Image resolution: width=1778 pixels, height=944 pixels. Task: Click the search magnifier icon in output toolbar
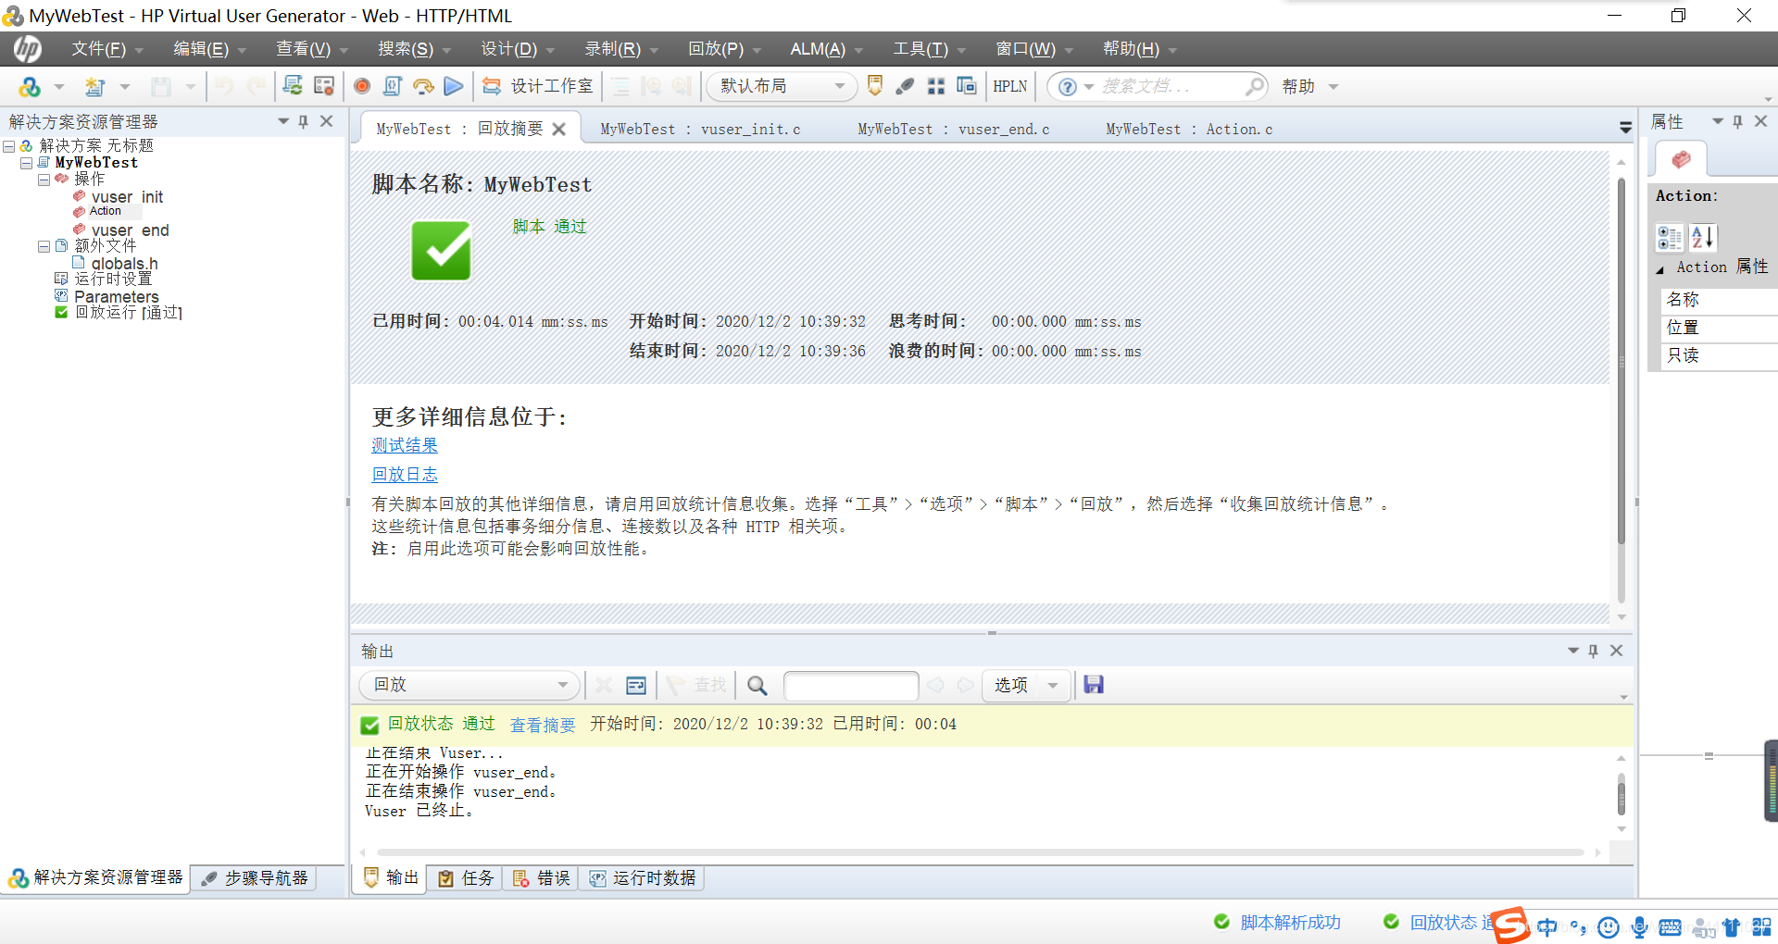758,685
